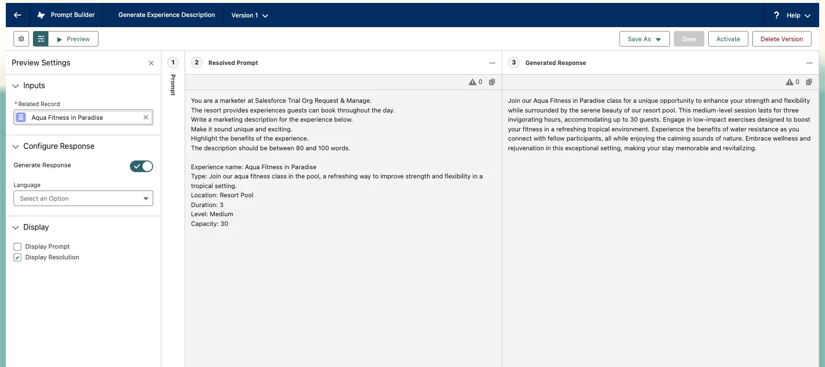Copy the Resolved Prompt text
Screen dimensions: 825x367
[x=492, y=82]
